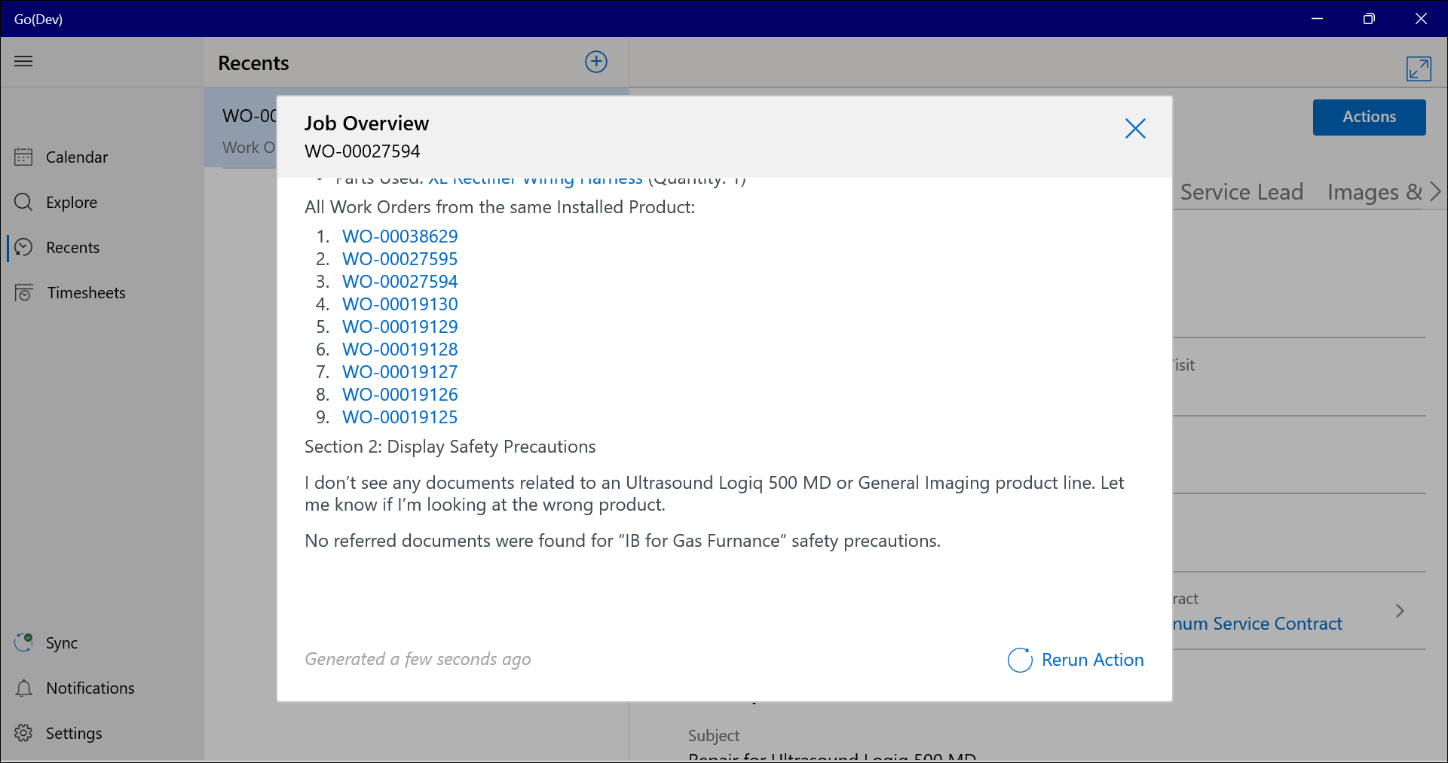The height and width of the screenshot is (763, 1448).
Task: Open work order WO-00027594 link in list
Action: [400, 281]
